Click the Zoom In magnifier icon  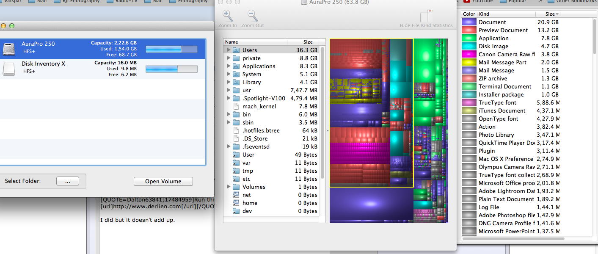click(228, 16)
